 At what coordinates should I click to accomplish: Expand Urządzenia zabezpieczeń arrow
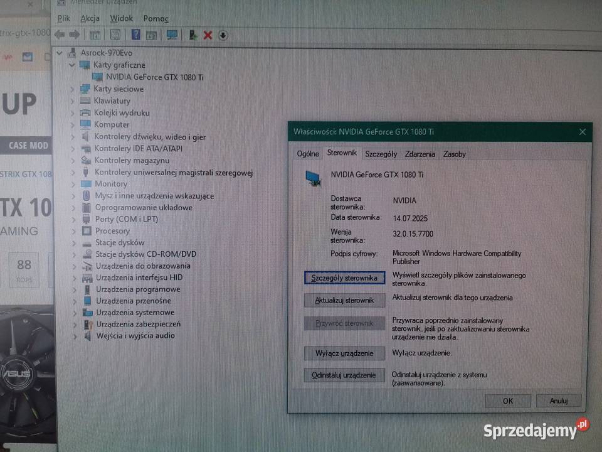(x=75, y=324)
